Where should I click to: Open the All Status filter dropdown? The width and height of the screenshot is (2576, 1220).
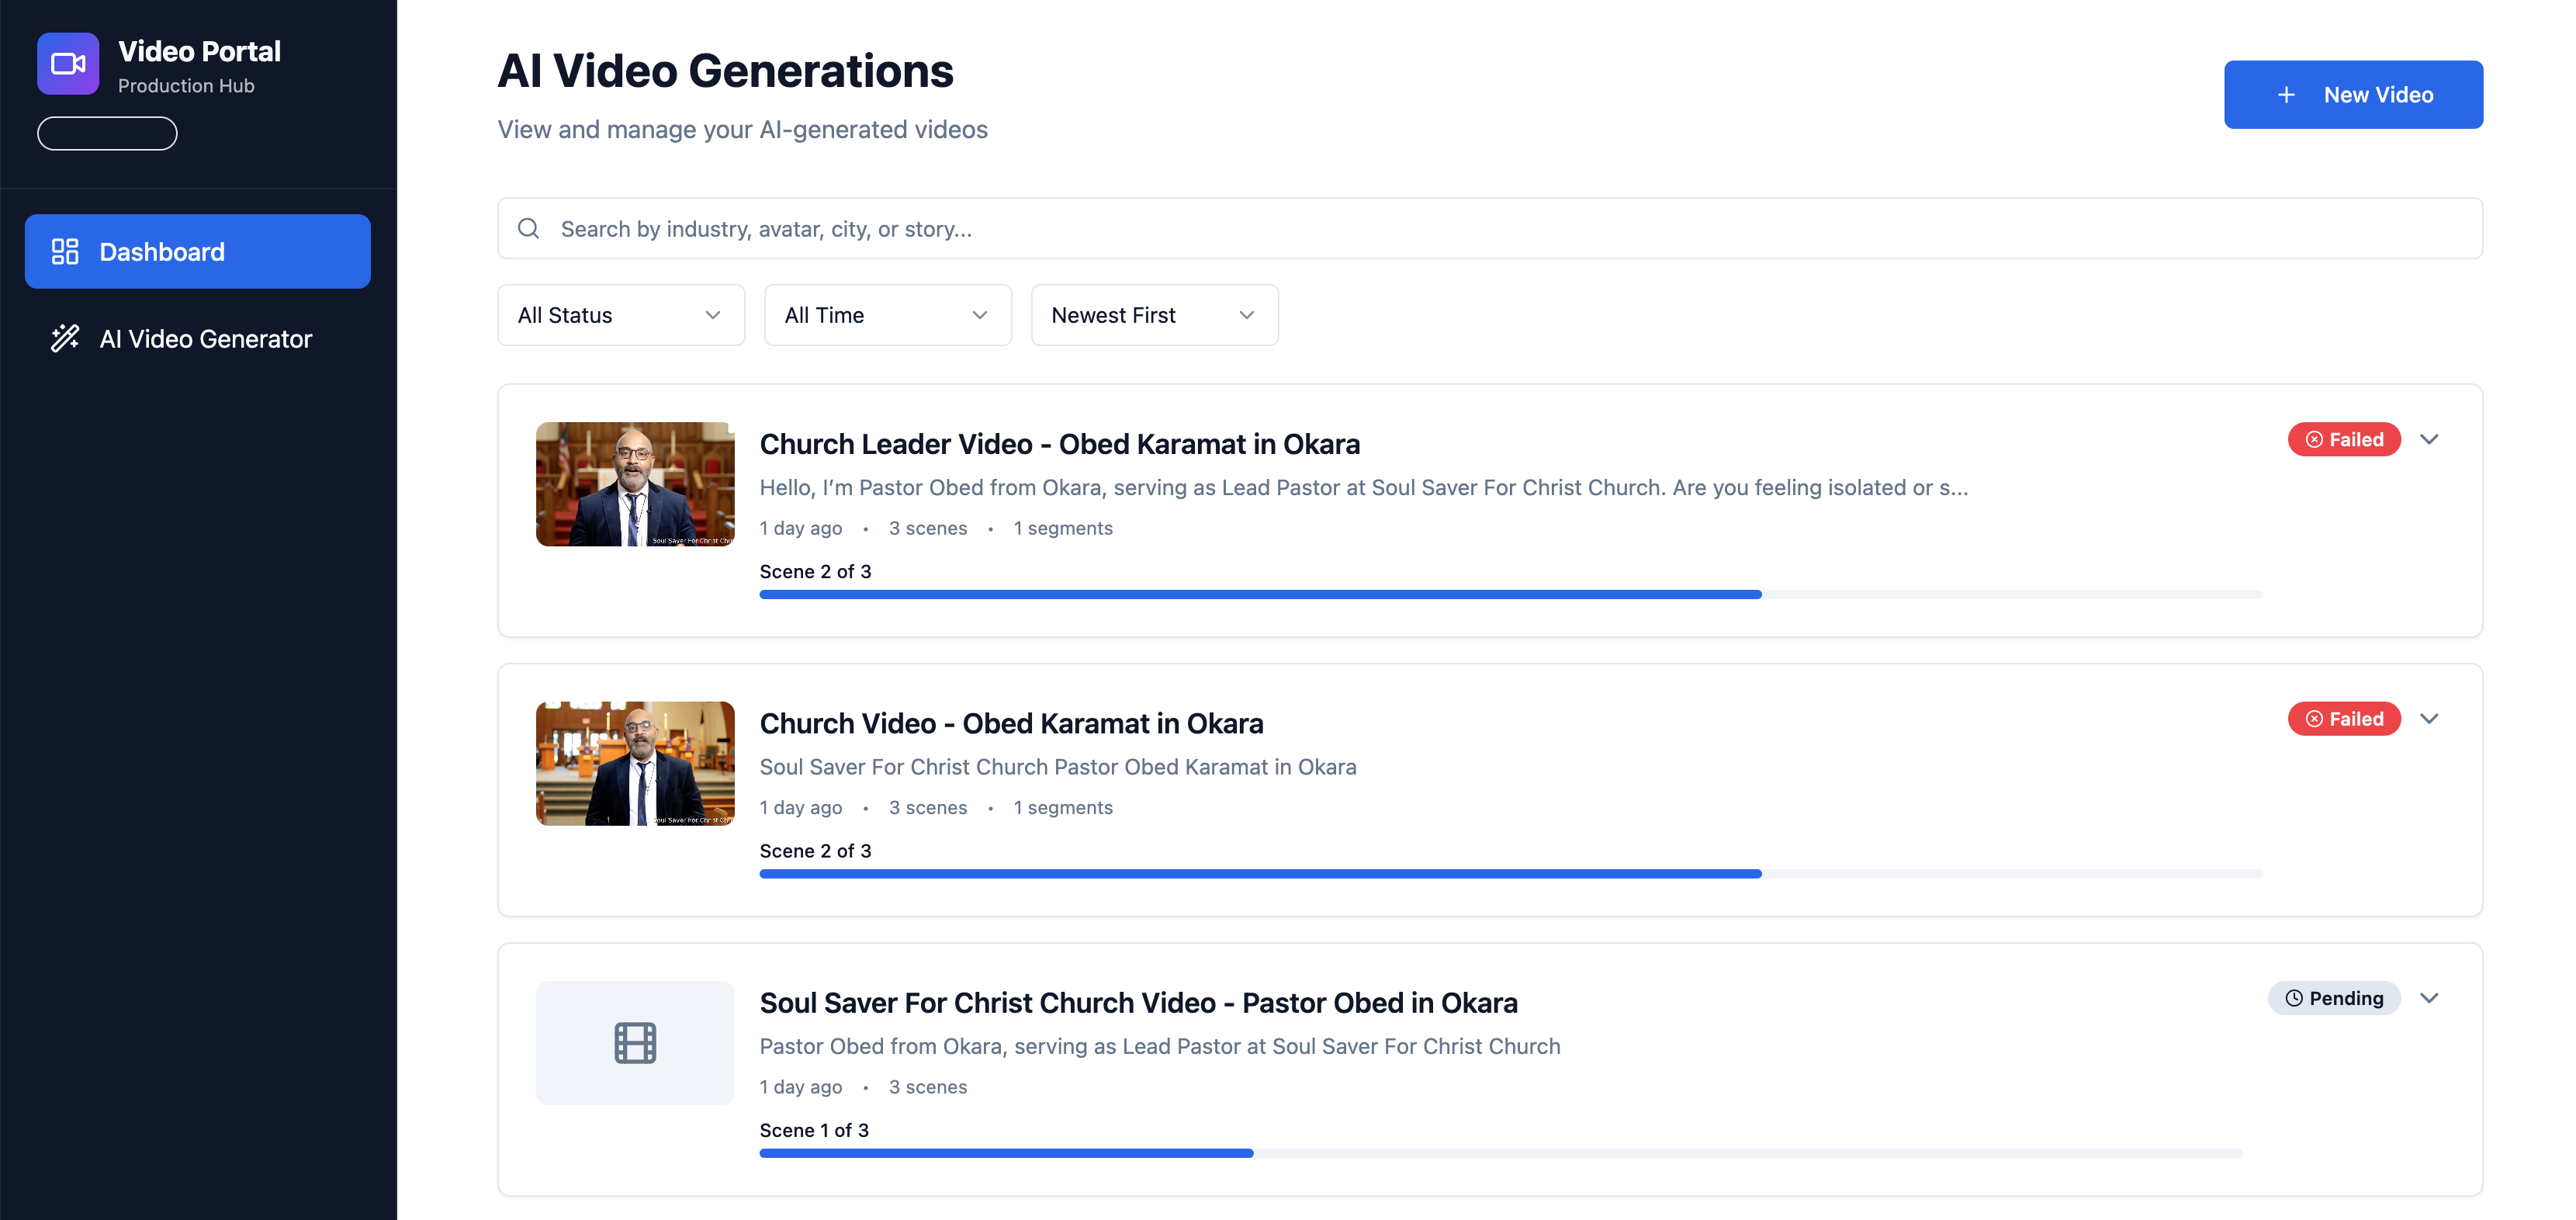620,315
